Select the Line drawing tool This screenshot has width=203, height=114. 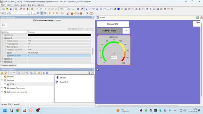click(x=90, y=9)
